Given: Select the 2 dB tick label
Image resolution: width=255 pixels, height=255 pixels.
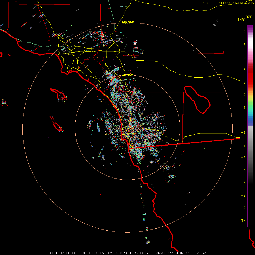Looking at the screenshot, I should coord(245,95).
